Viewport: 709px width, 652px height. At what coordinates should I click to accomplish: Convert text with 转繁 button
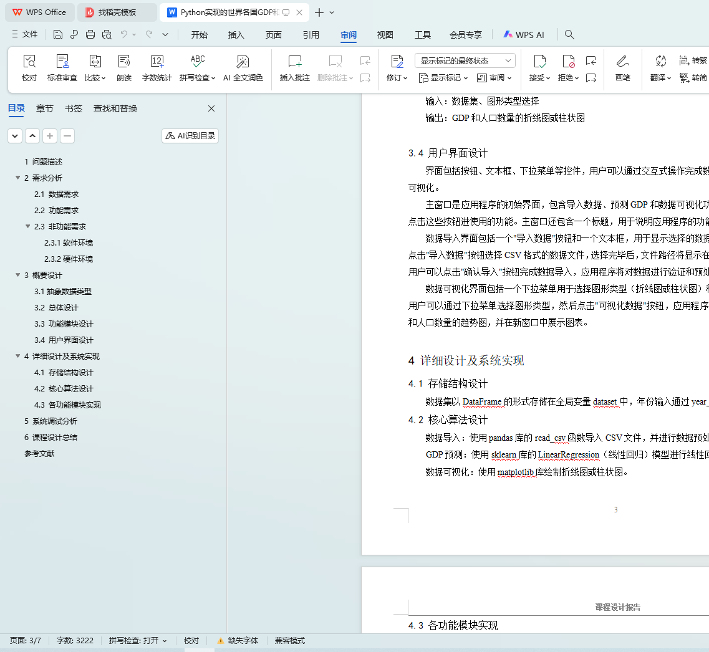tap(693, 60)
